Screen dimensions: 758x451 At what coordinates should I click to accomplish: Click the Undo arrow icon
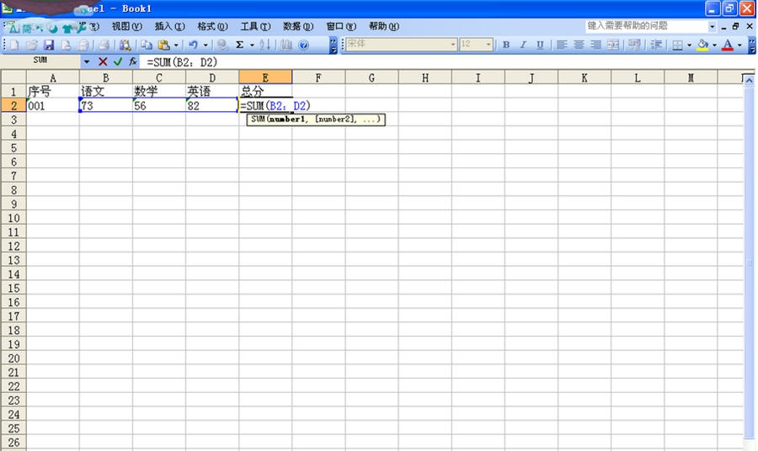tap(193, 45)
